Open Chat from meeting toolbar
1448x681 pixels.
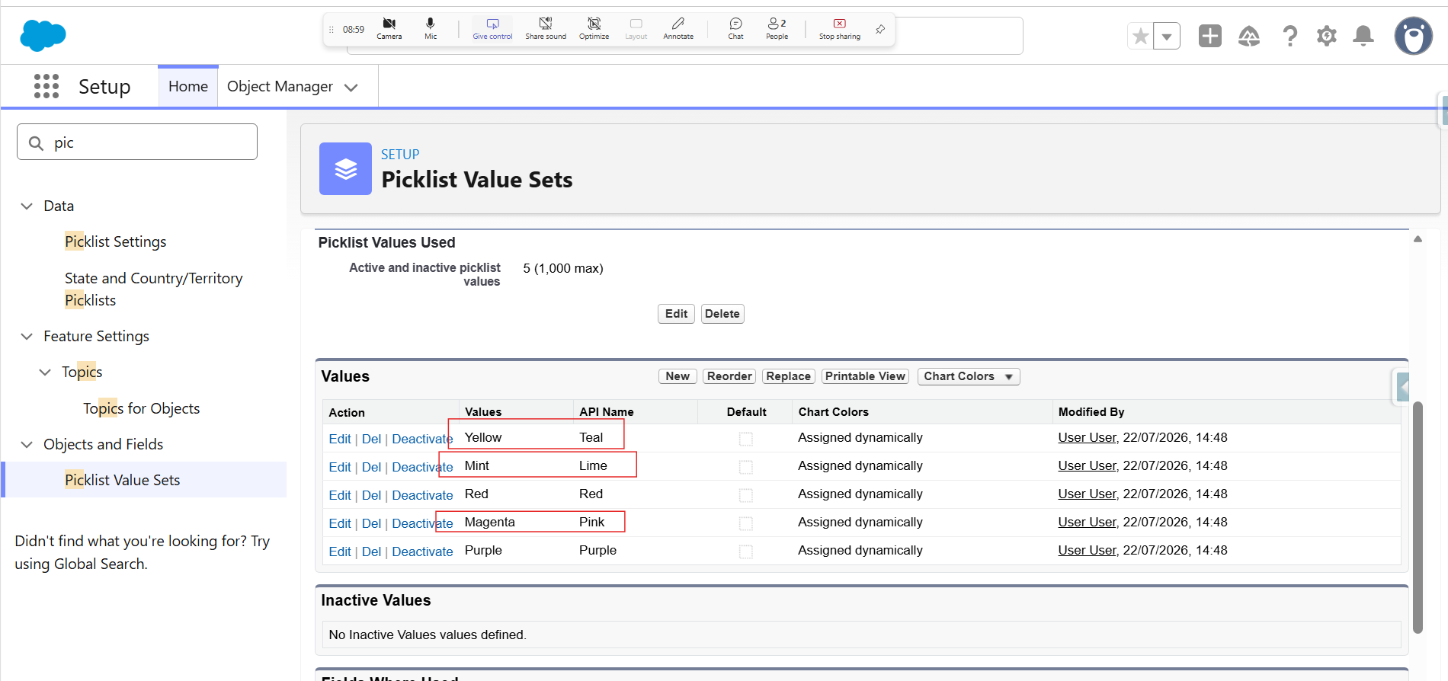pos(735,29)
